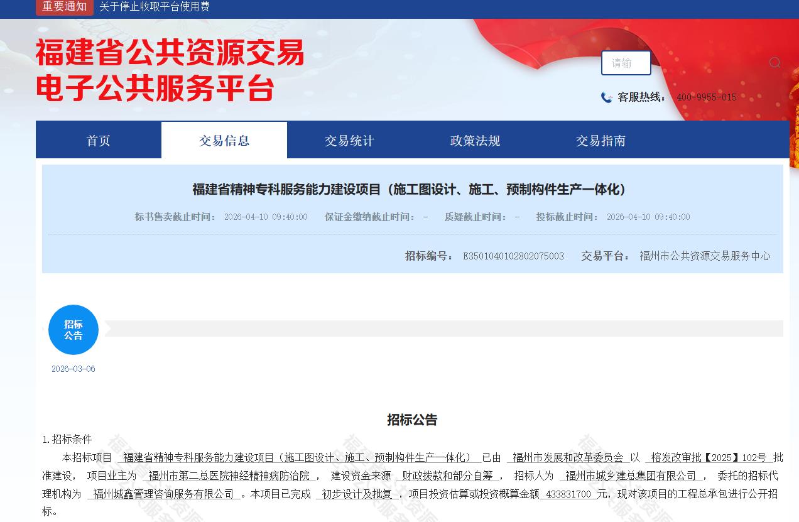Click the 福州市公共资源交易服务中心 platform name

tap(705, 256)
